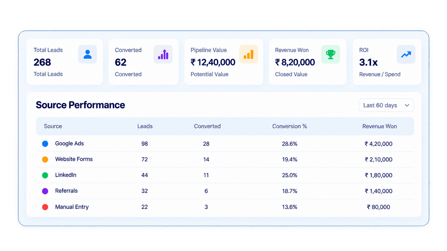Click the 28.6% conversion rate
The image size is (447, 251).
click(x=290, y=144)
